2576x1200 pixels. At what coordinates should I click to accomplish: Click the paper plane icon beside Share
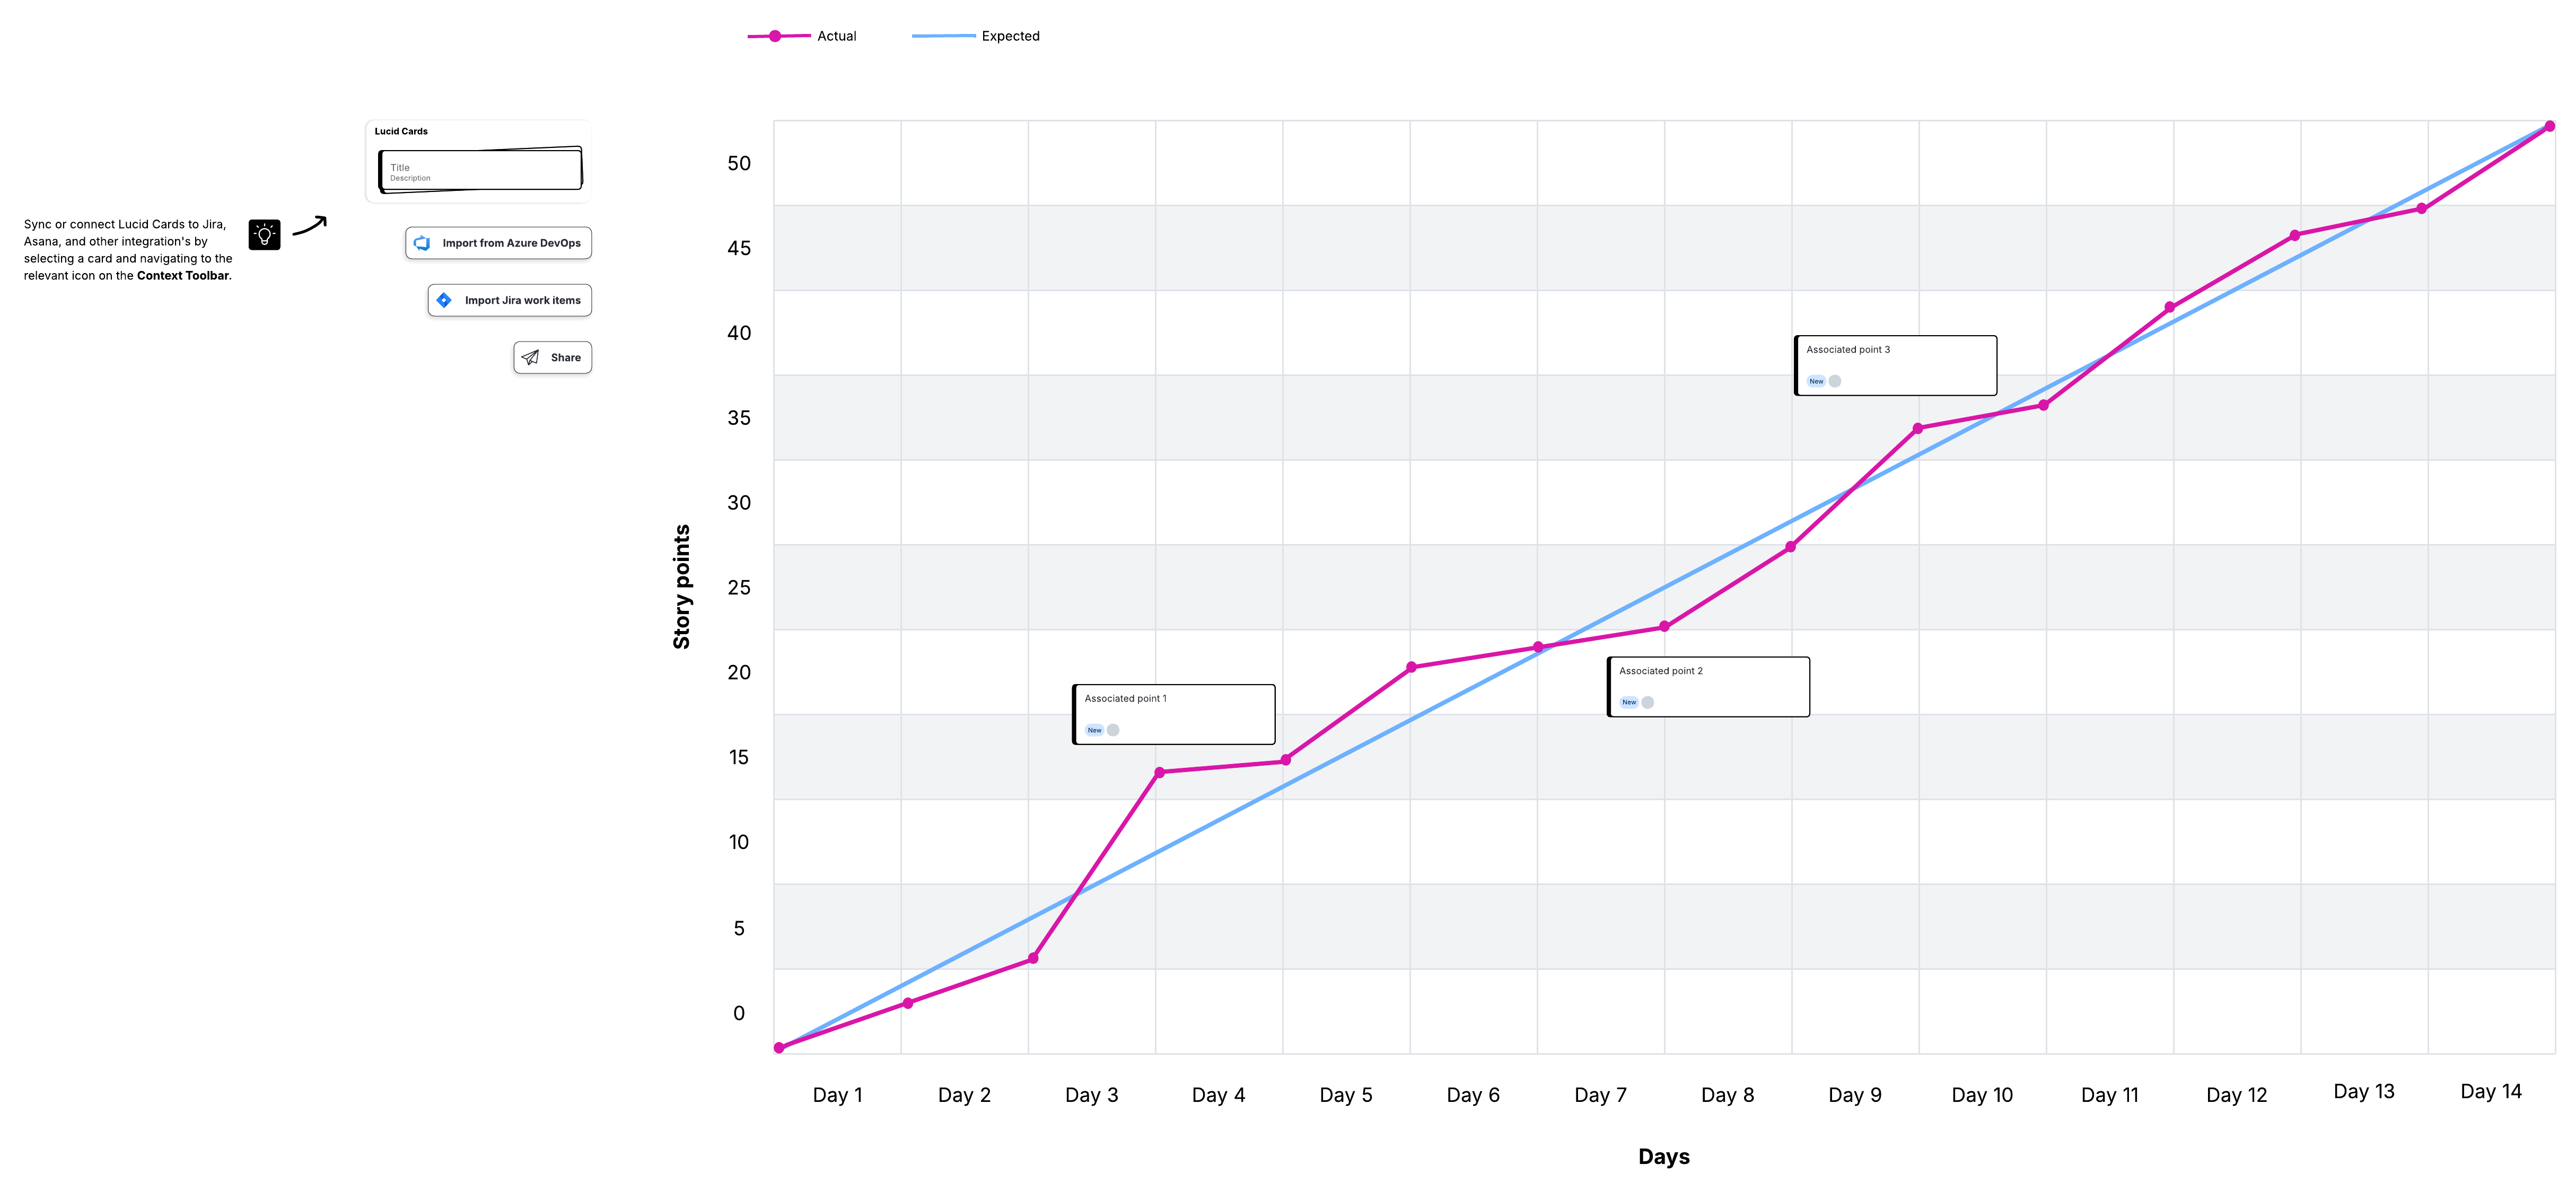tap(530, 357)
